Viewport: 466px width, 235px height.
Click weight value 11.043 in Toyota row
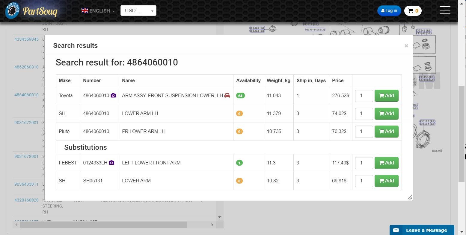point(274,96)
